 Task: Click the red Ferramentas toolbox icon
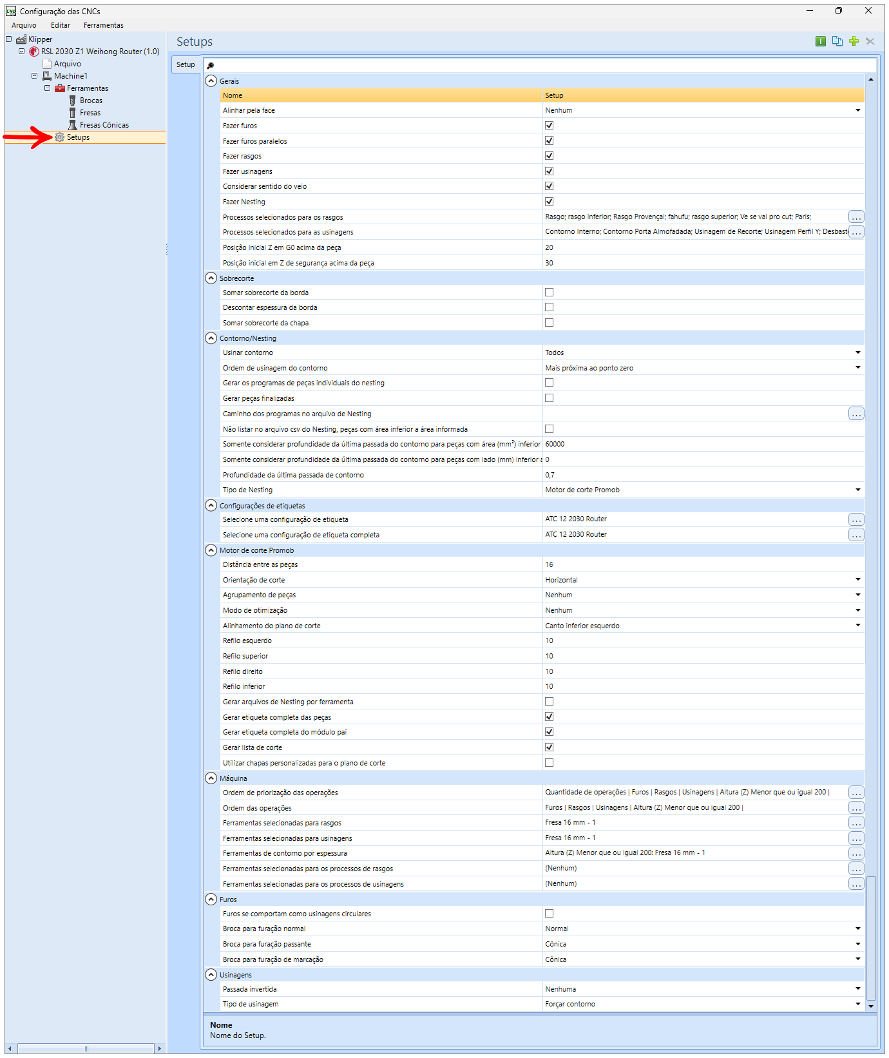(x=60, y=88)
